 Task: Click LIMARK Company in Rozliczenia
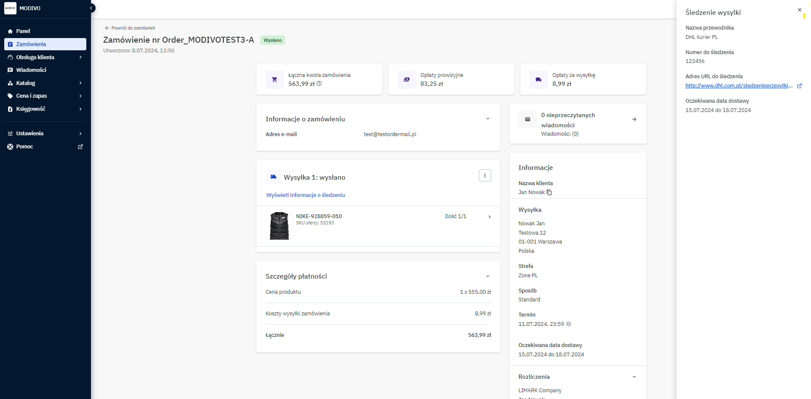click(540, 391)
